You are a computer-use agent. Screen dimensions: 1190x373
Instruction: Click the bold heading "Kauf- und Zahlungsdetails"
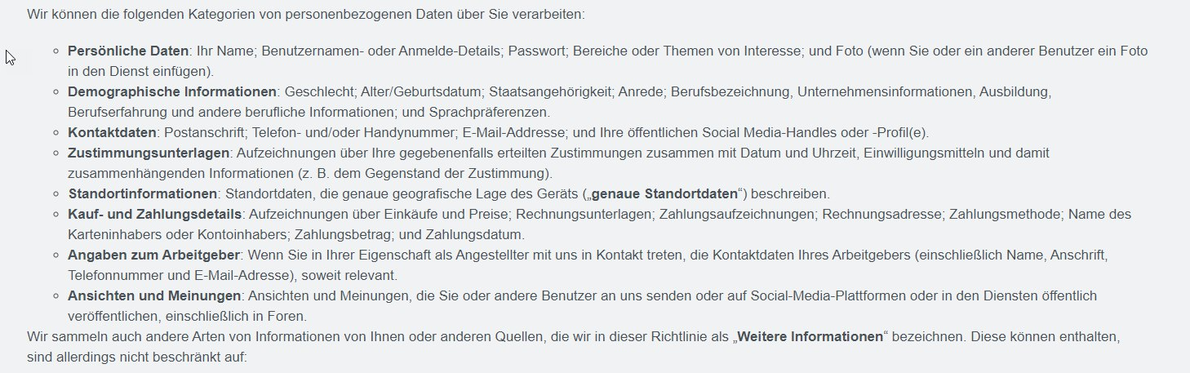[x=154, y=214]
